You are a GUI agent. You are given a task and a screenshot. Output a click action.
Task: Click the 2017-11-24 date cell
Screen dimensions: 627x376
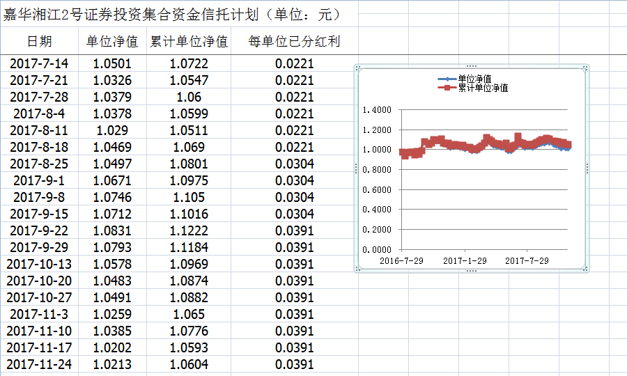point(39,364)
